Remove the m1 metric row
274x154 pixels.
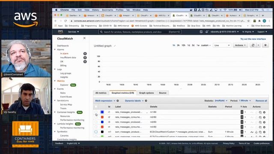264,132
